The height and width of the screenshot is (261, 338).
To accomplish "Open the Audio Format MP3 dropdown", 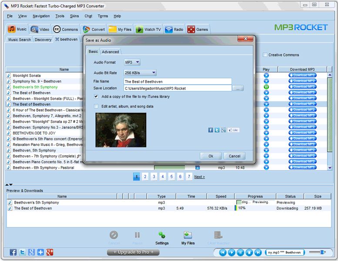I will pos(132,62).
